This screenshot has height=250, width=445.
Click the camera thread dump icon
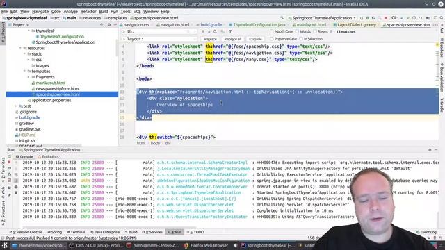tap(9, 168)
